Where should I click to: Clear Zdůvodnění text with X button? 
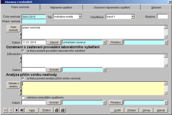(20, 61)
